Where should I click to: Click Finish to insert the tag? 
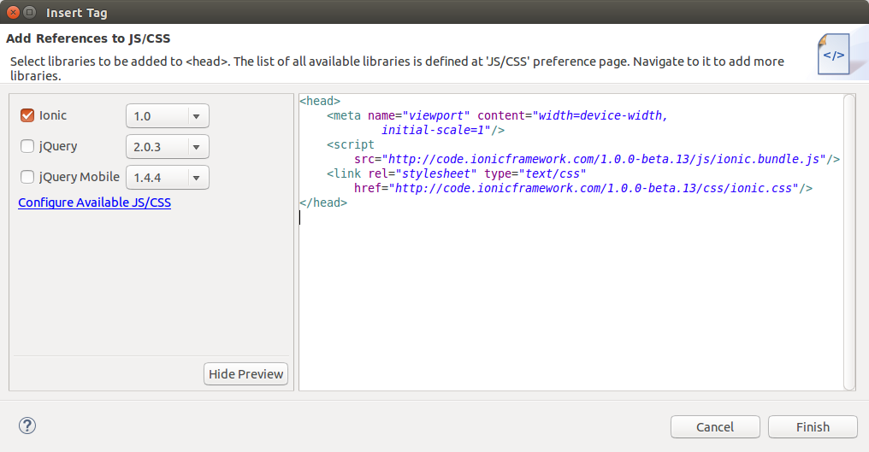click(x=813, y=427)
